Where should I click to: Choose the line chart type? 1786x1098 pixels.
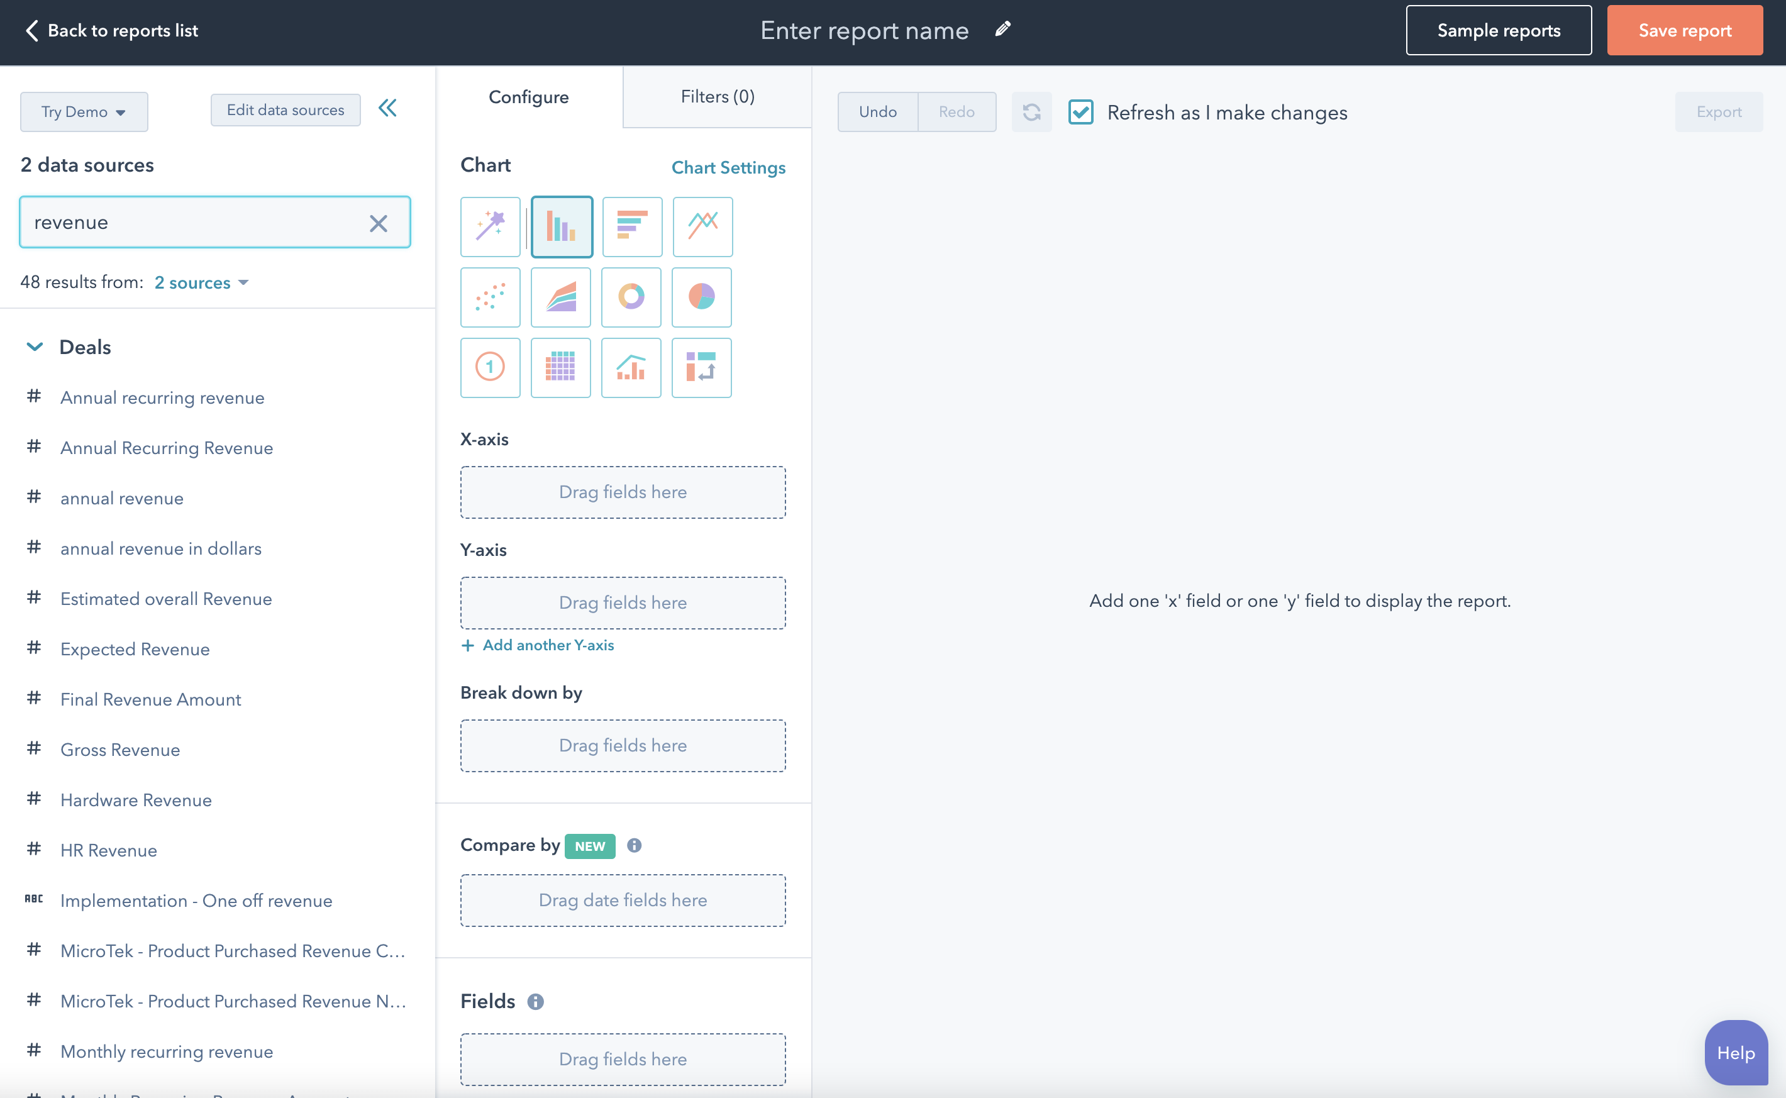(702, 226)
